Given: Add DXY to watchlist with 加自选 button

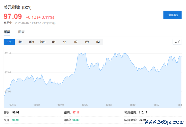Looking at the screenshot, I should tap(172, 15).
